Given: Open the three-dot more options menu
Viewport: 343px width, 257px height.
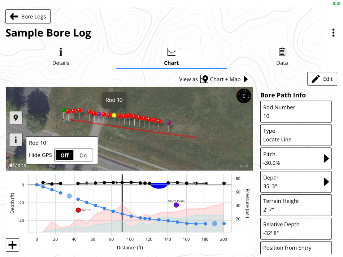Looking at the screenshot, I should pyautogui.click(x=333, y=33).
